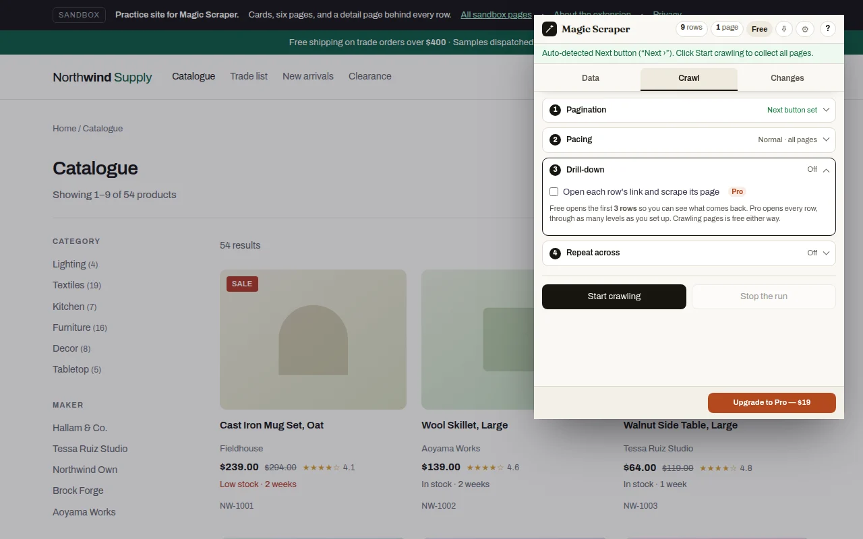
Task: Click the step 4 Repeat across number badge
Action: point(555,253)
